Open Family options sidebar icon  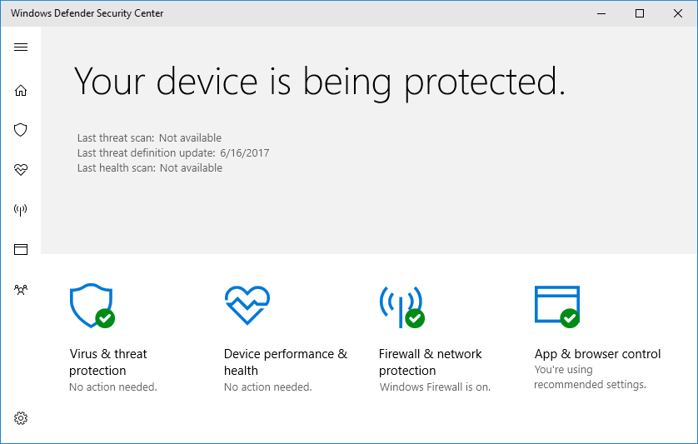[x=21, y=290]
